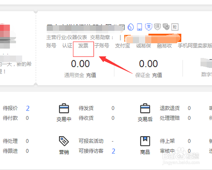Click the 通用资金 0.00 balance

(x=80, y=64)
